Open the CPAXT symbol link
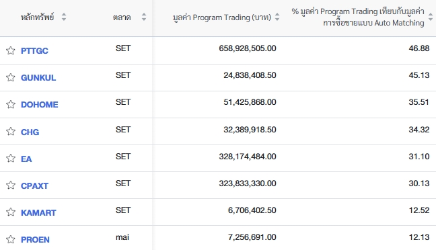The width and height of the screenshot is (436, 250). 34,186
